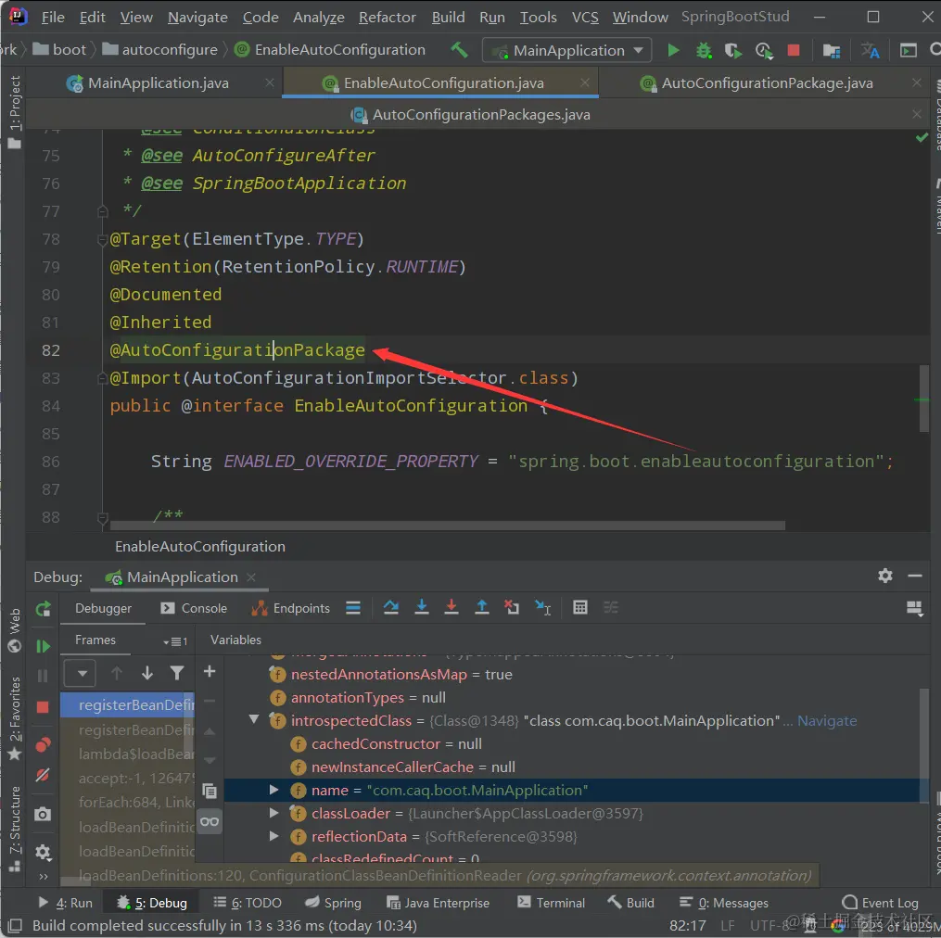The image size is (941, 938).
Task: Open the 6: TODO tool window
Action: click(x=248, y=903)
